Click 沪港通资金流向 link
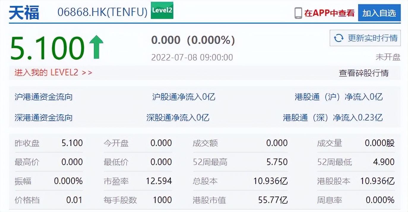 44,97
